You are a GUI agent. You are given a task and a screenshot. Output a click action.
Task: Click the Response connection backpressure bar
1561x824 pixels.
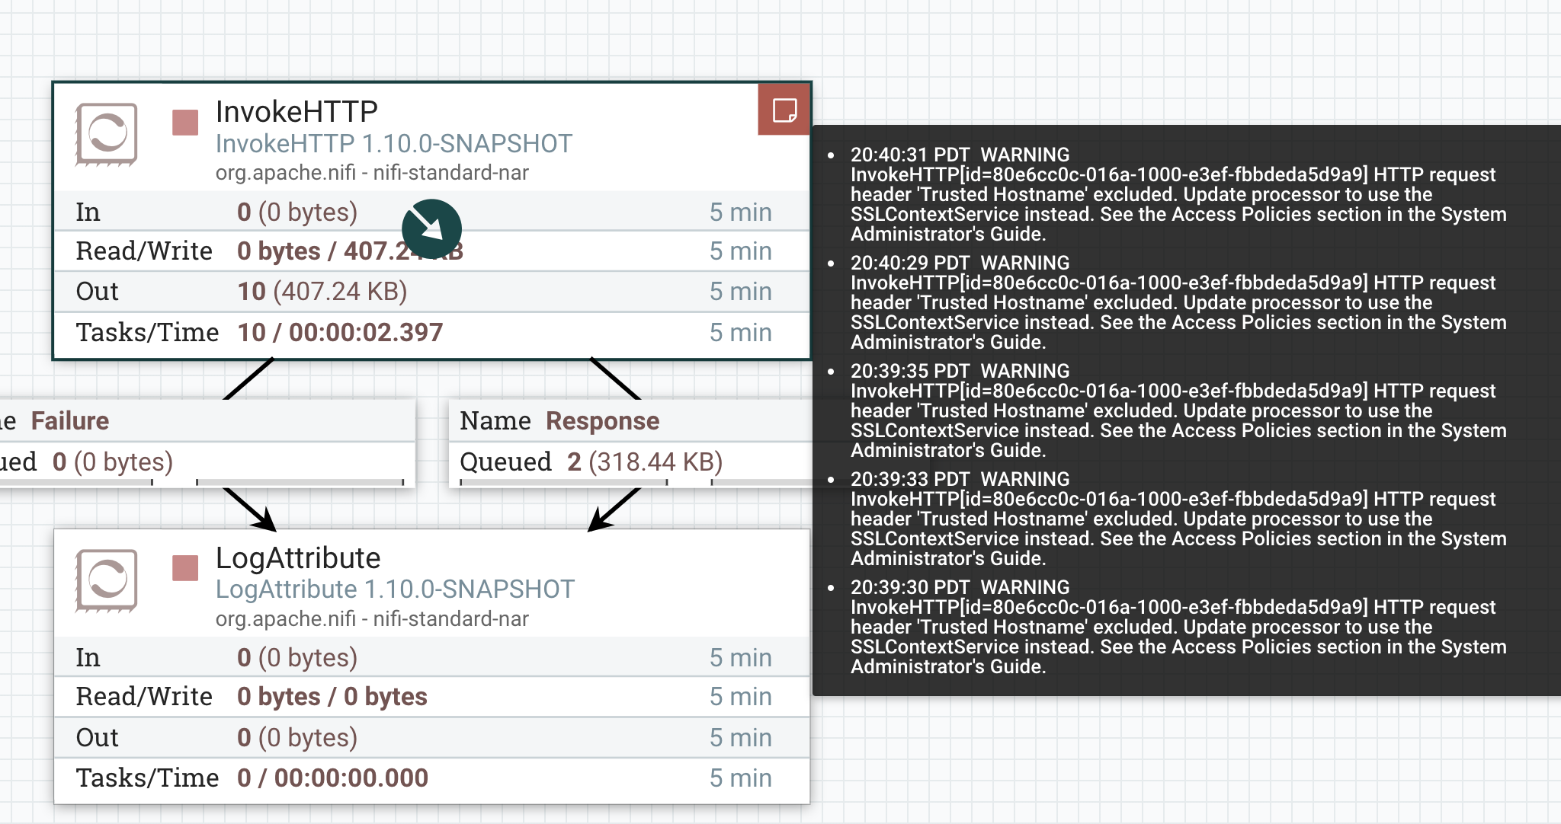564,482
